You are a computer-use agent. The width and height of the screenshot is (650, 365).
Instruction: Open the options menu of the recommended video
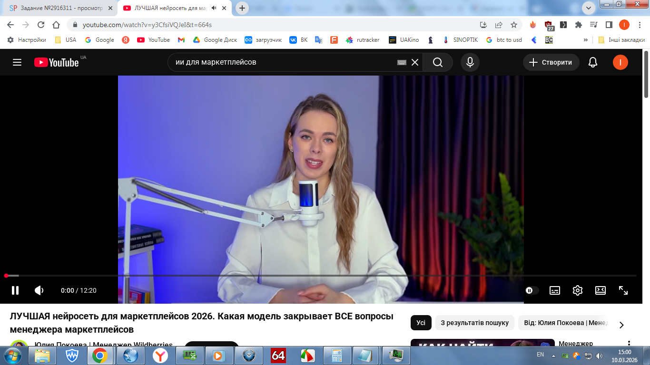click(x=629, y=344)
